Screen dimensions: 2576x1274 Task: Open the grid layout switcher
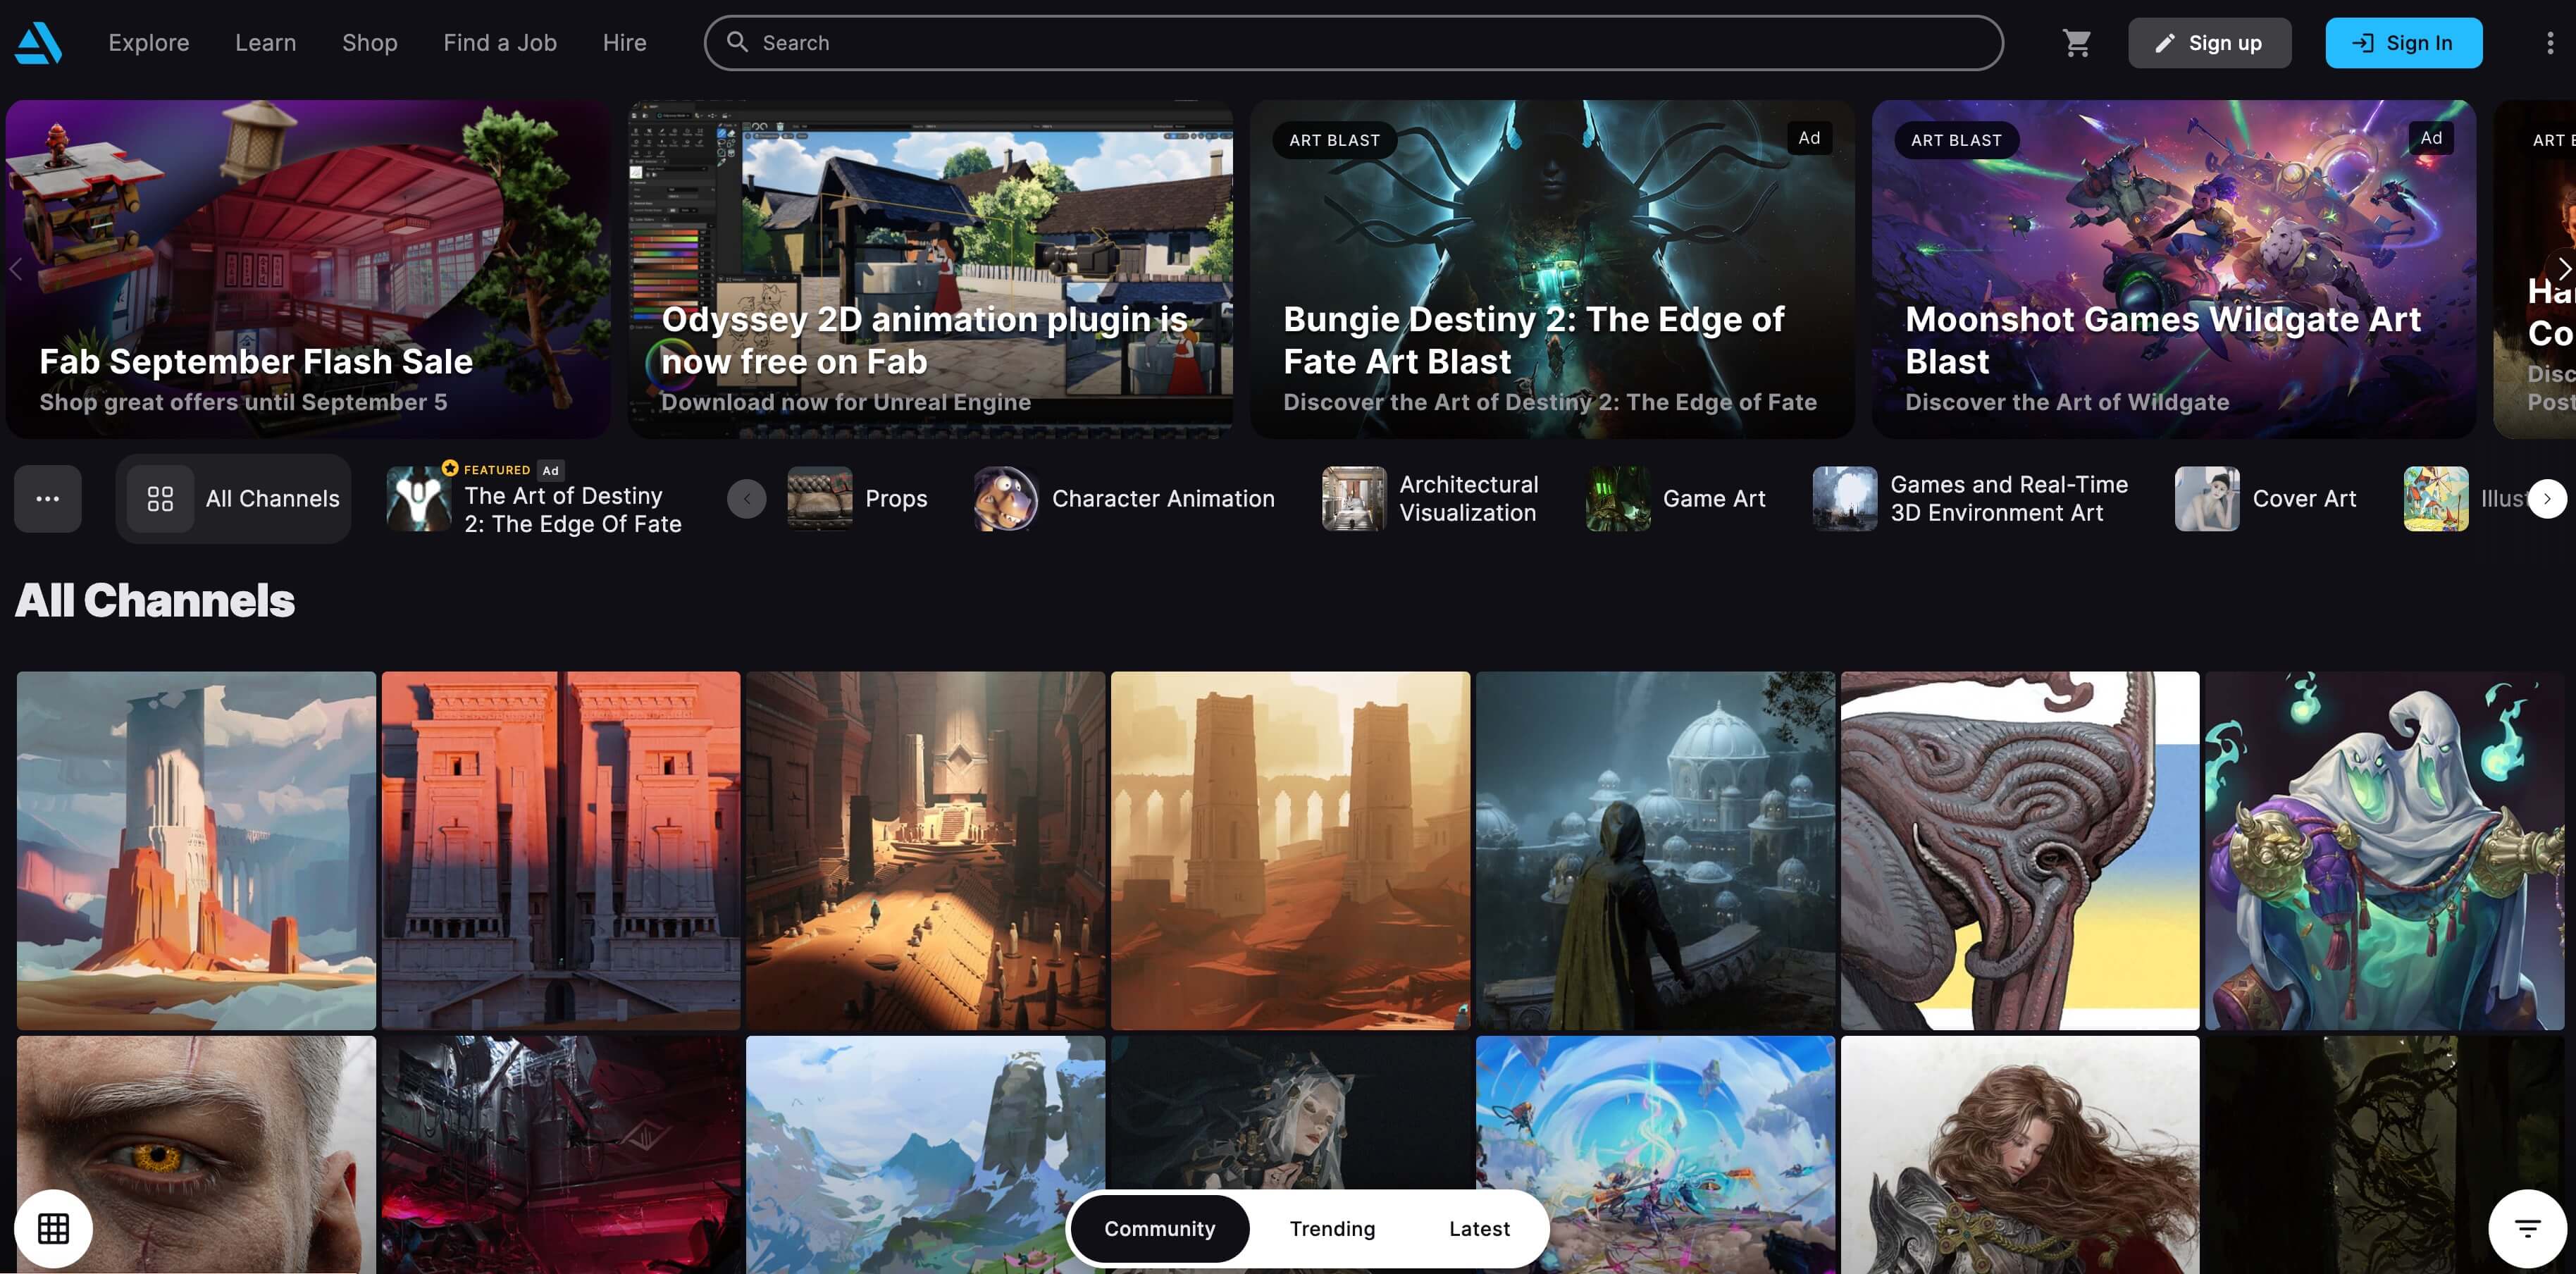pos(53,1228)
